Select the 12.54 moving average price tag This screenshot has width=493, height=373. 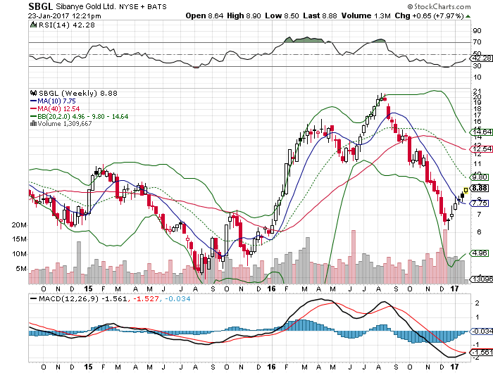pos(480,148)
